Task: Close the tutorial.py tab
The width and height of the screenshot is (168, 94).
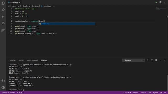Action: (20, 2)
